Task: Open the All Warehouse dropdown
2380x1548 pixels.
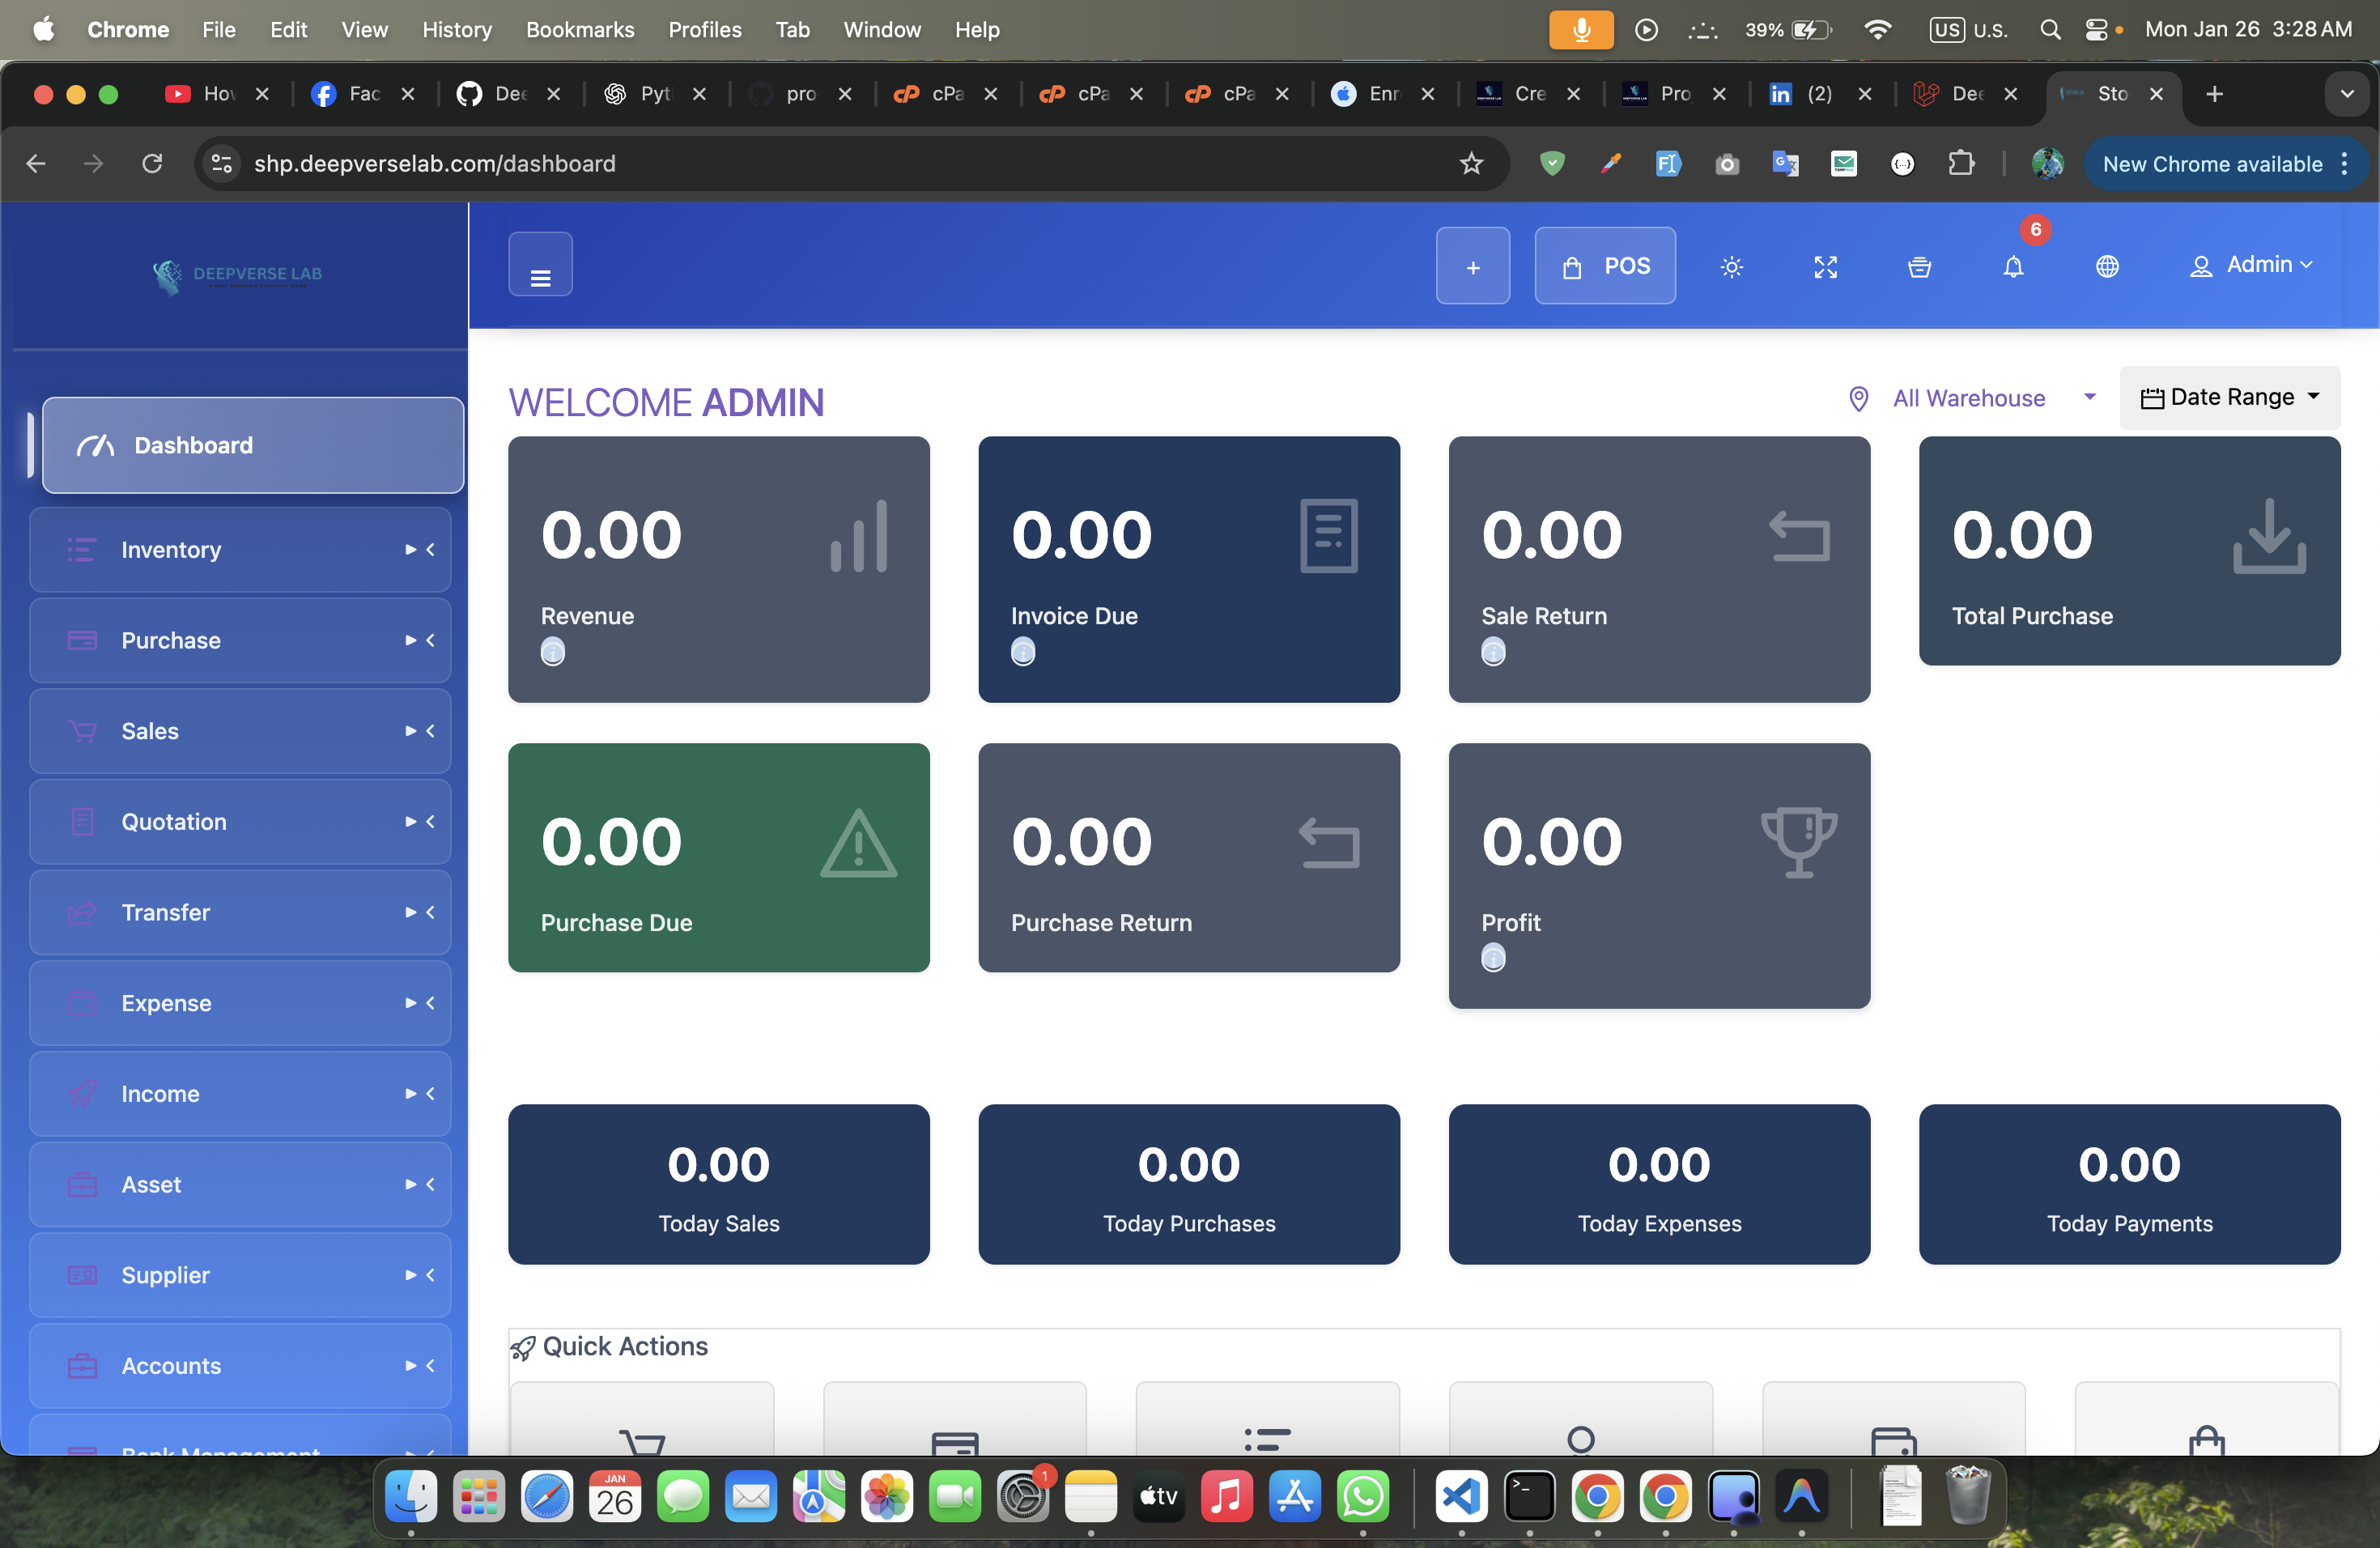Action: 1972,398
